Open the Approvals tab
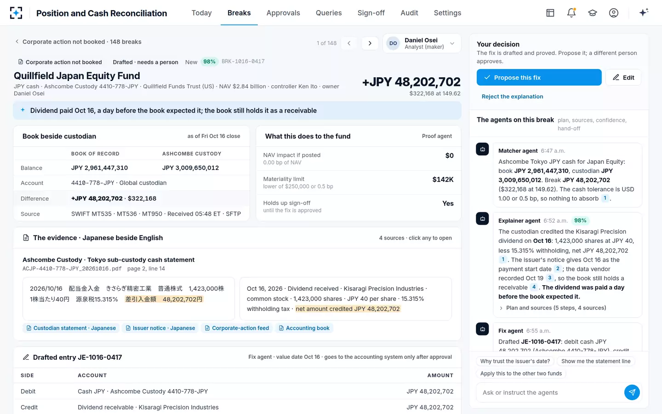This screenshot has height=414, width=662. [283, 13]
